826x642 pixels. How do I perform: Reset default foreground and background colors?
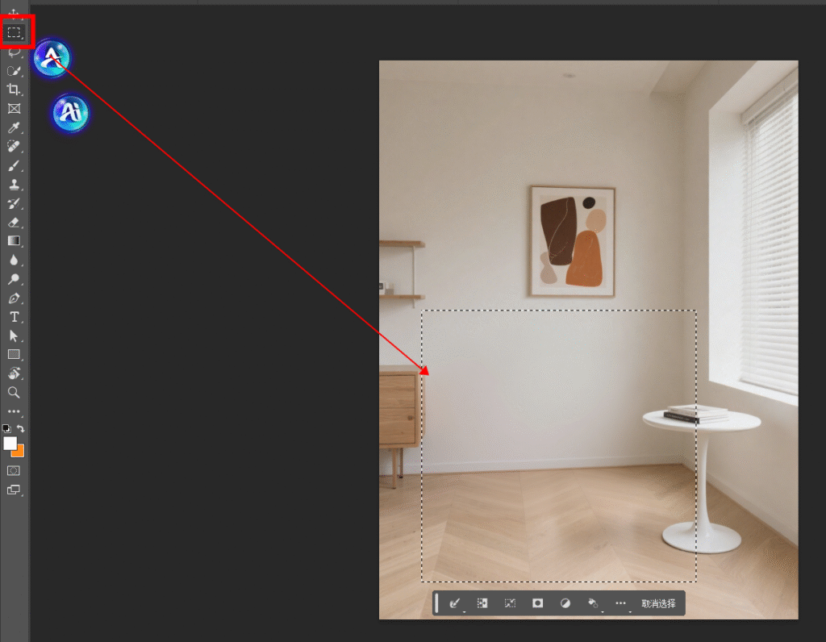tap(6, 428)
